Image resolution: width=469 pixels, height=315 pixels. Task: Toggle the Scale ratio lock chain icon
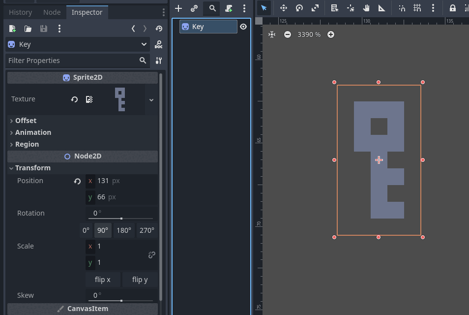(x=151, y=255)
